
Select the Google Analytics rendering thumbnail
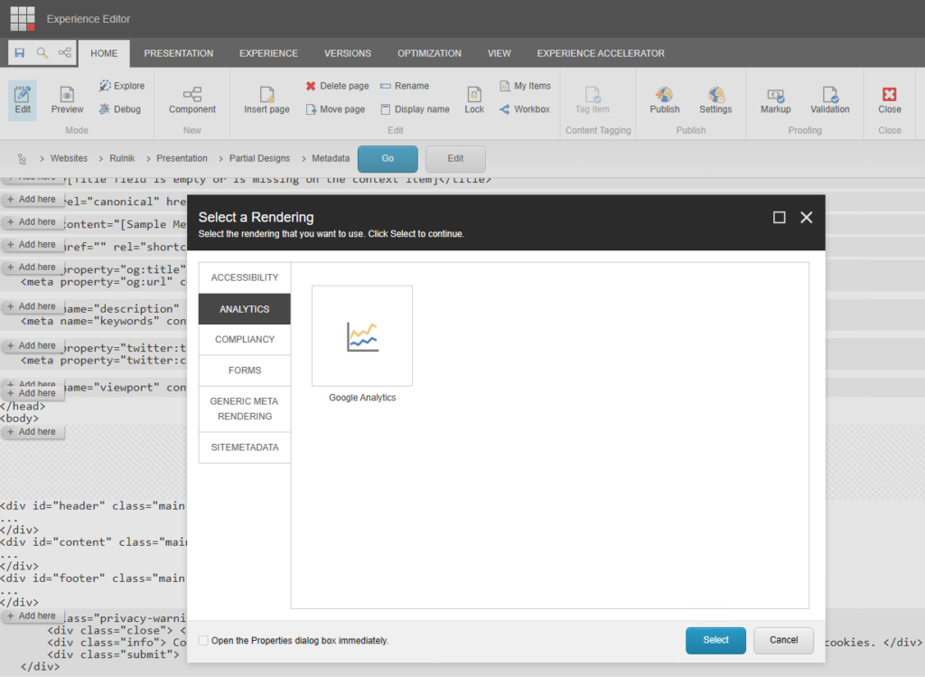click(x=362, y=336)
